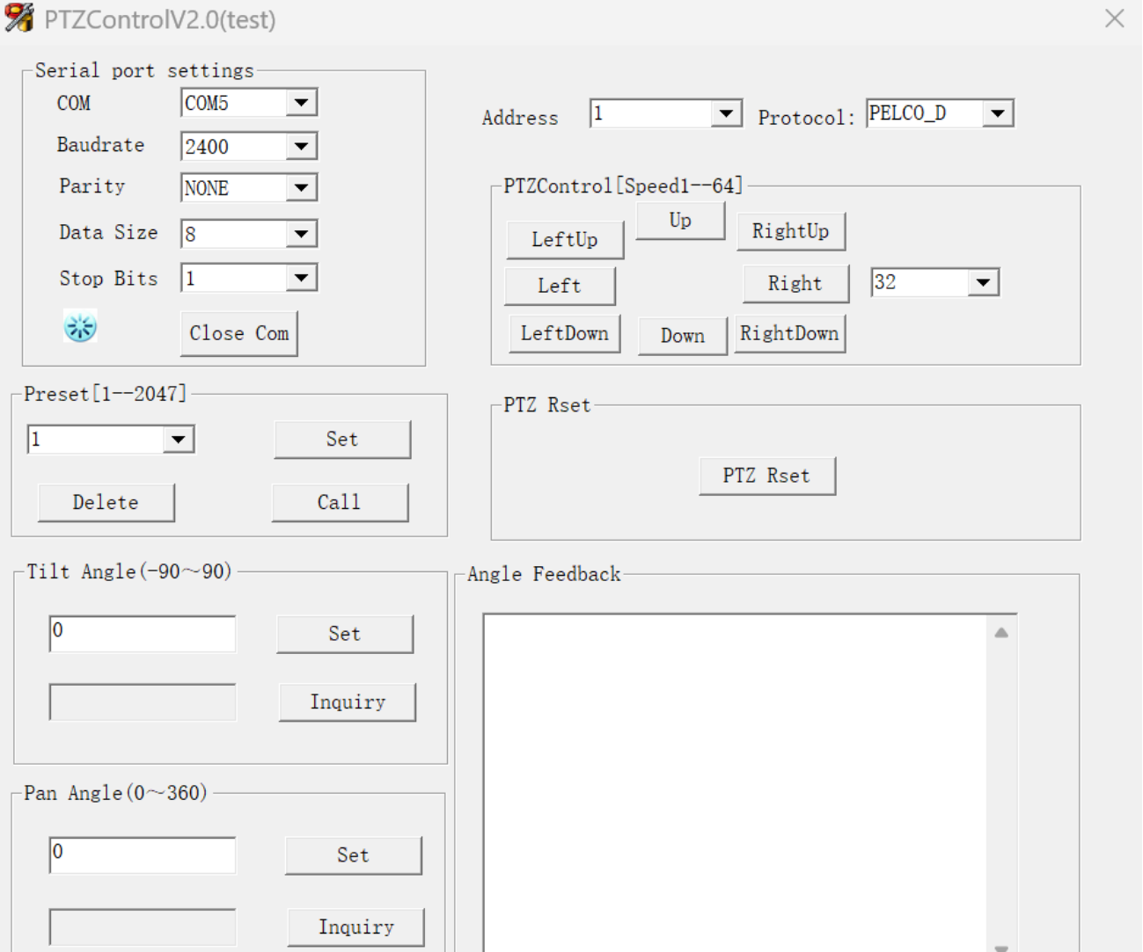Click the RightUp direction button

[x=791, y=231]
